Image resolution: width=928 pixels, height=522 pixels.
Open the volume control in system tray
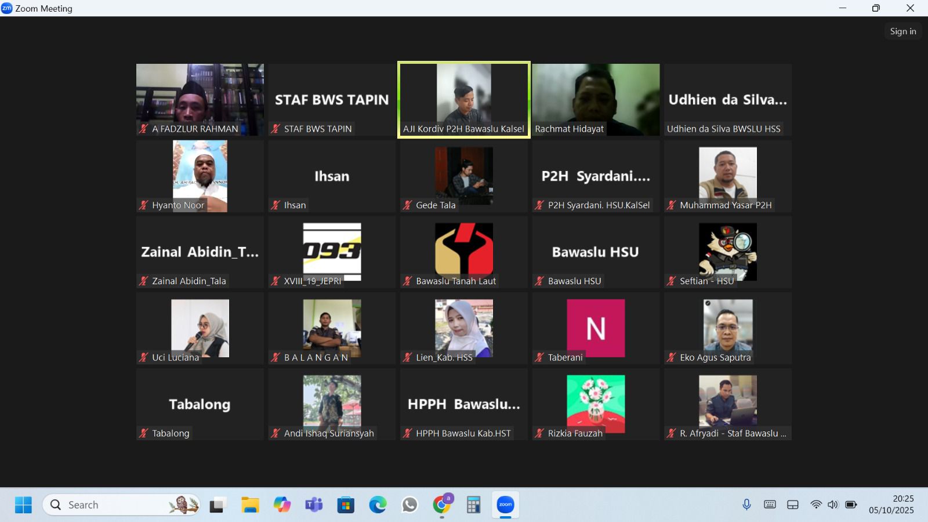833,505
